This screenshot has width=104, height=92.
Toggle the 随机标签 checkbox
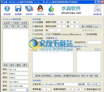pos(33,26)
